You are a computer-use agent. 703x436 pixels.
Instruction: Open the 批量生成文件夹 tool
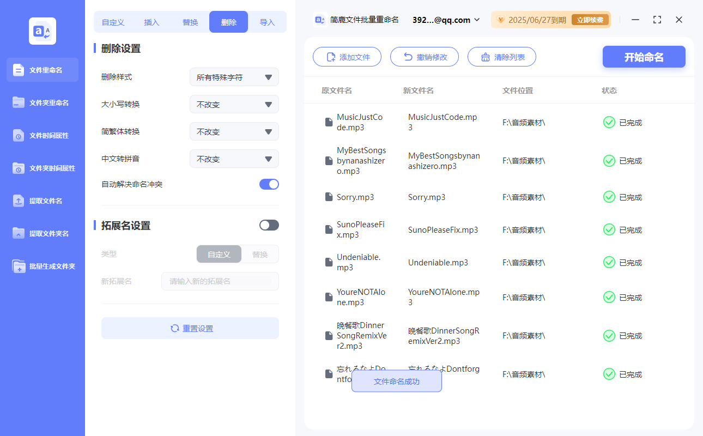pyautogui.click(x=42, y=266)
